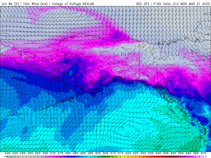This screenshot has width=211, height=158.
Task: Click the 355 scale value
Action: coord(181,153)
